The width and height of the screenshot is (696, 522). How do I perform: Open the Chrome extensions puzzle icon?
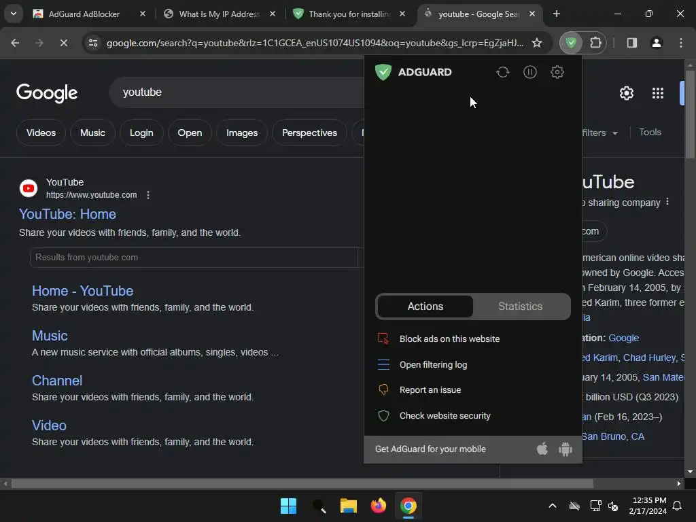(x=595, y=43)
